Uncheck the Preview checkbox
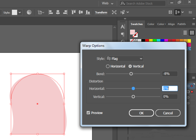 (x=88, y=113)
